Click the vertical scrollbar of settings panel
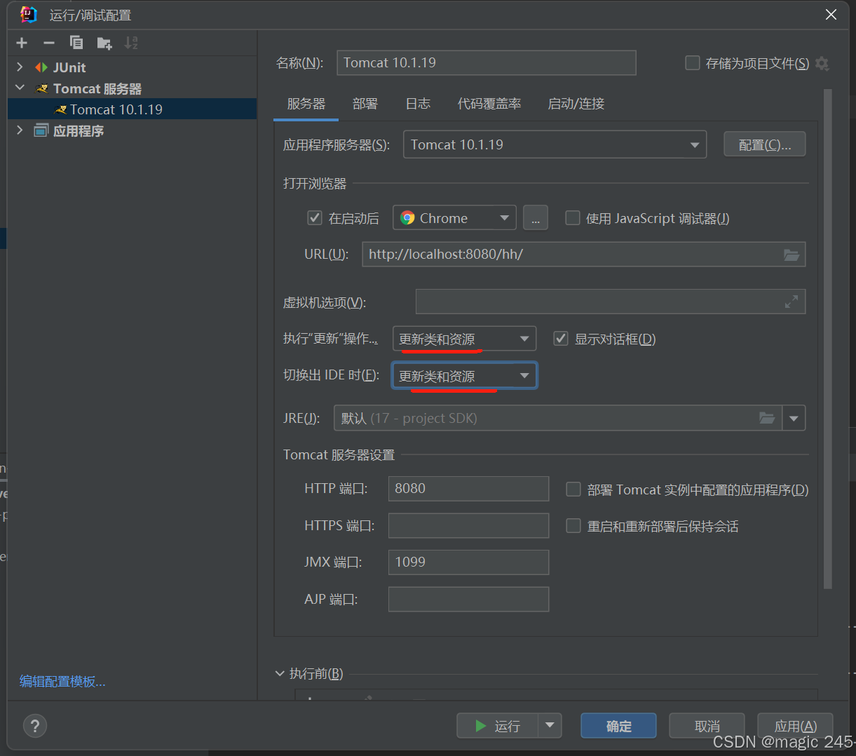 point(827,339)
